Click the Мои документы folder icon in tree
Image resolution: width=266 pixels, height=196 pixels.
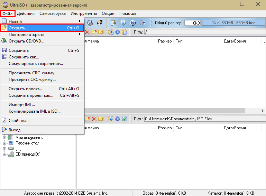click(11, 138)
